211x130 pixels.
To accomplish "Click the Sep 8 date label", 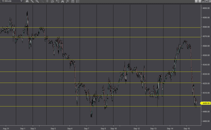I will click(x=103, y=129).
